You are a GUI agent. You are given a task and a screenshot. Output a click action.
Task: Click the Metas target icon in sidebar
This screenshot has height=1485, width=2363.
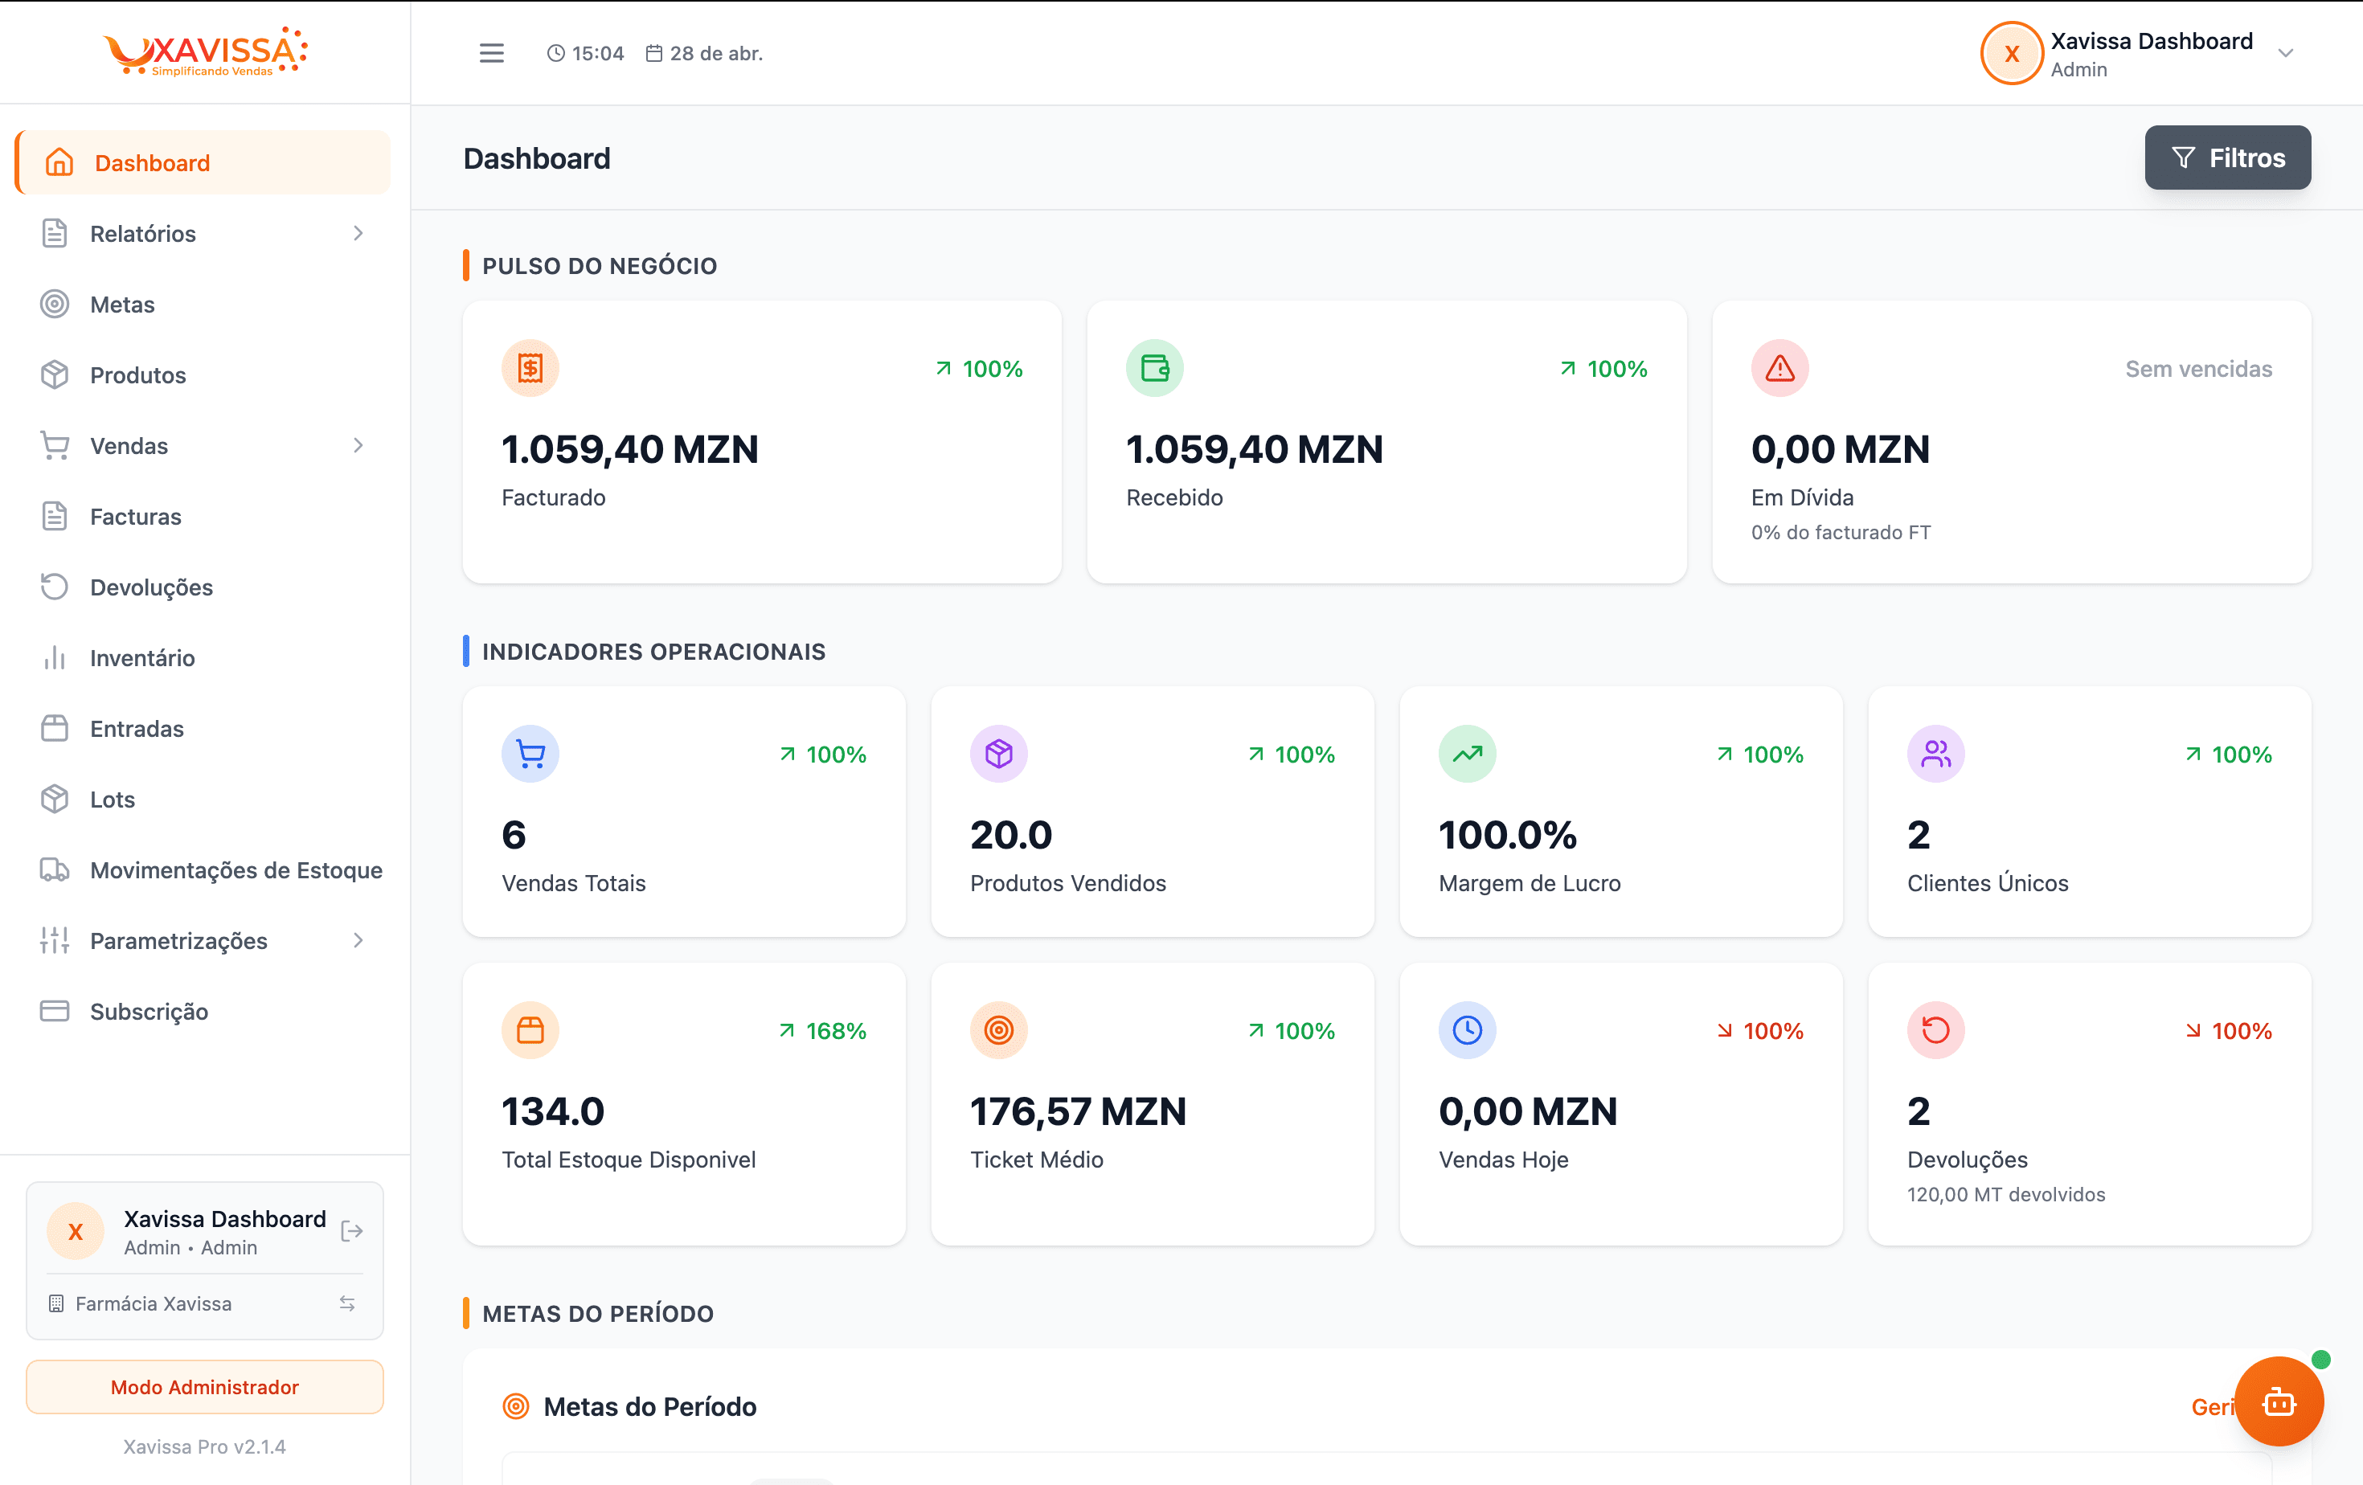[x=55, y=304]
